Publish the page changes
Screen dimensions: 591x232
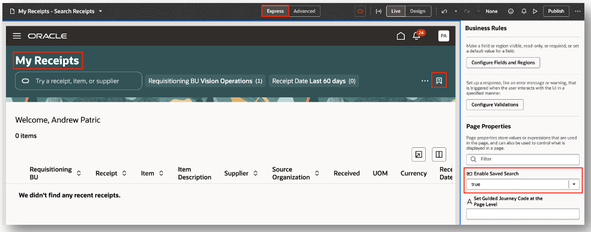click(556, 11)
